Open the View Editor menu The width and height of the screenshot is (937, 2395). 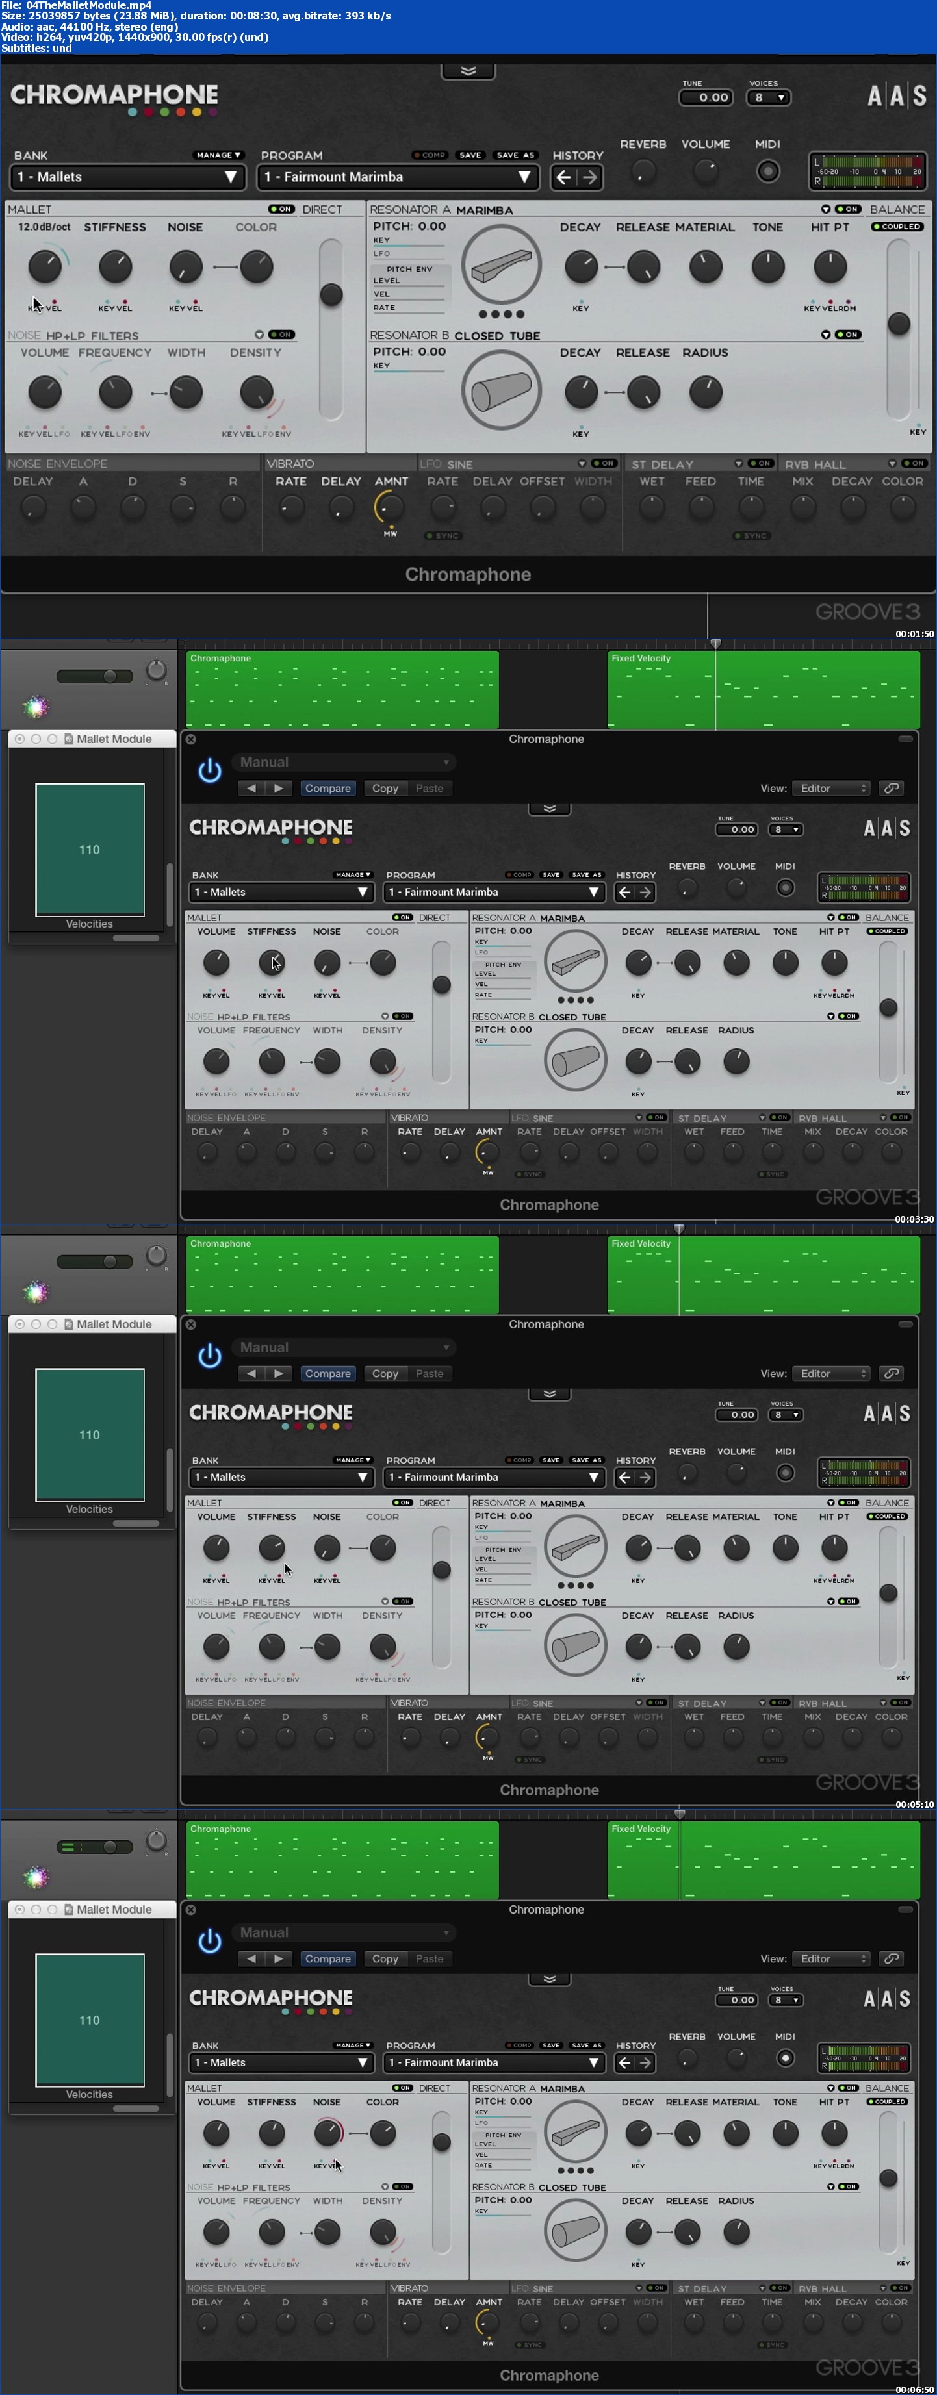[x=830, y=789]
